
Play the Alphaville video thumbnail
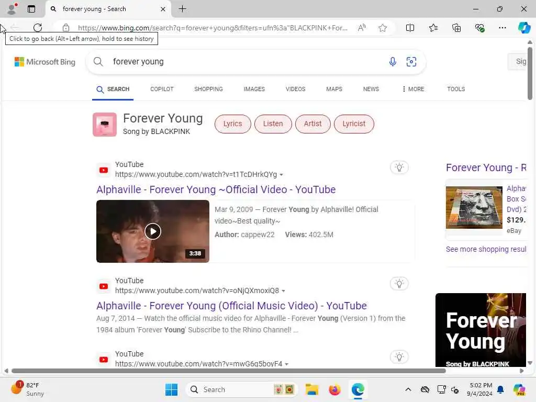click(x=153, y=231)
